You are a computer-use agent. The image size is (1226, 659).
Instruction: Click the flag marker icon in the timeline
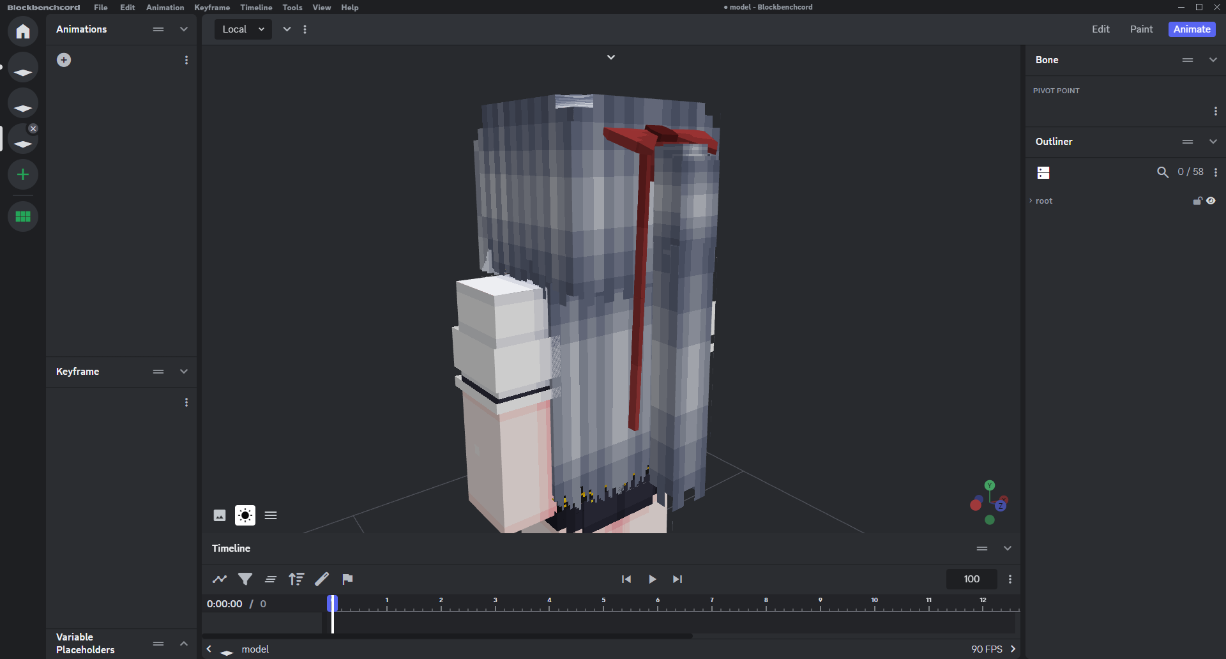click(x=347, y=579)
